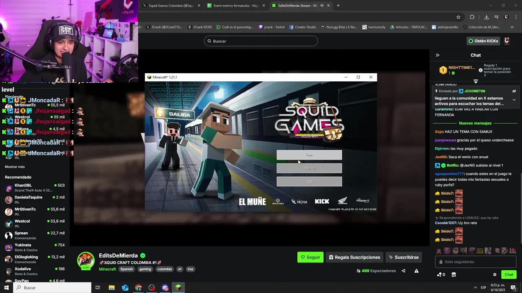The image size is (522, 293).
Task: Click the Suscribirse button
Action: tap(404, 257)
